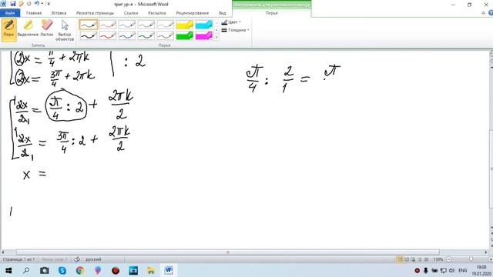Click the page count status bar entry
493x277 pixels.
[x=18, y=259]
